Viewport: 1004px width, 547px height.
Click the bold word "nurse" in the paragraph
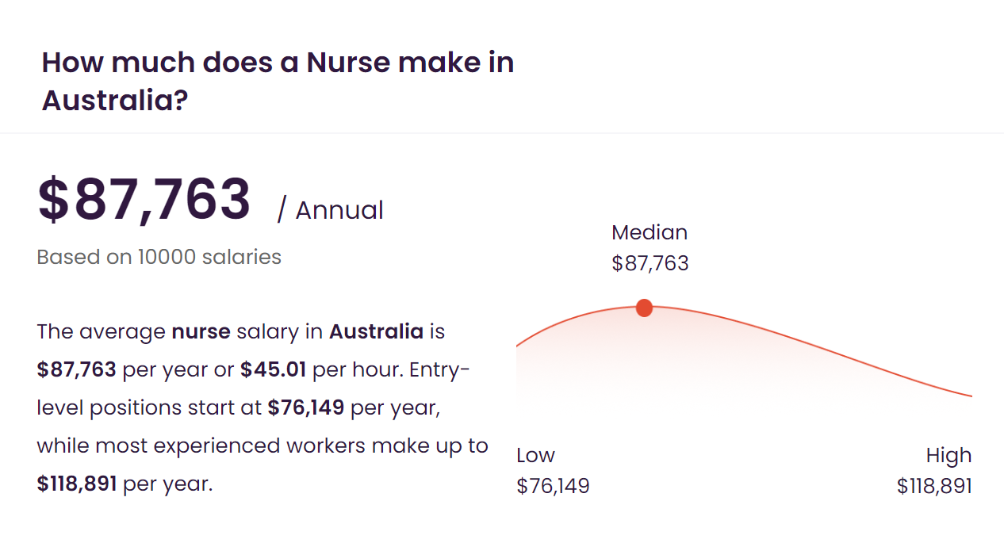[201, 331]
